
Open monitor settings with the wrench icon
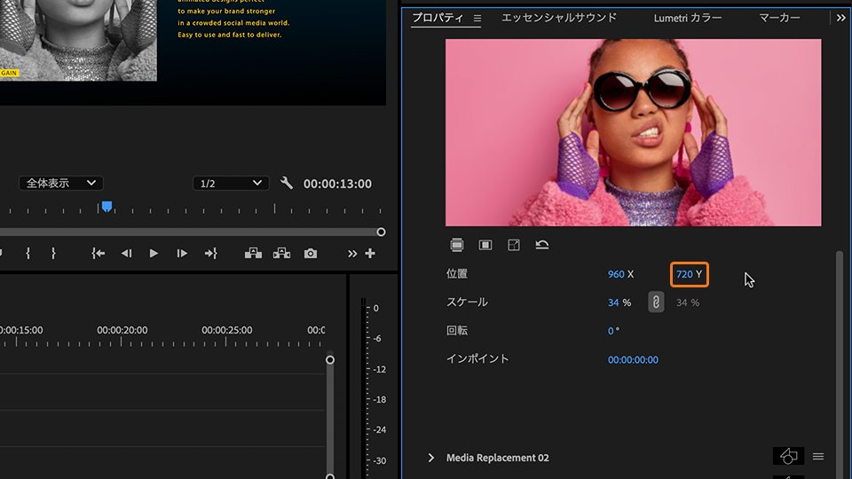pos(286,184)
